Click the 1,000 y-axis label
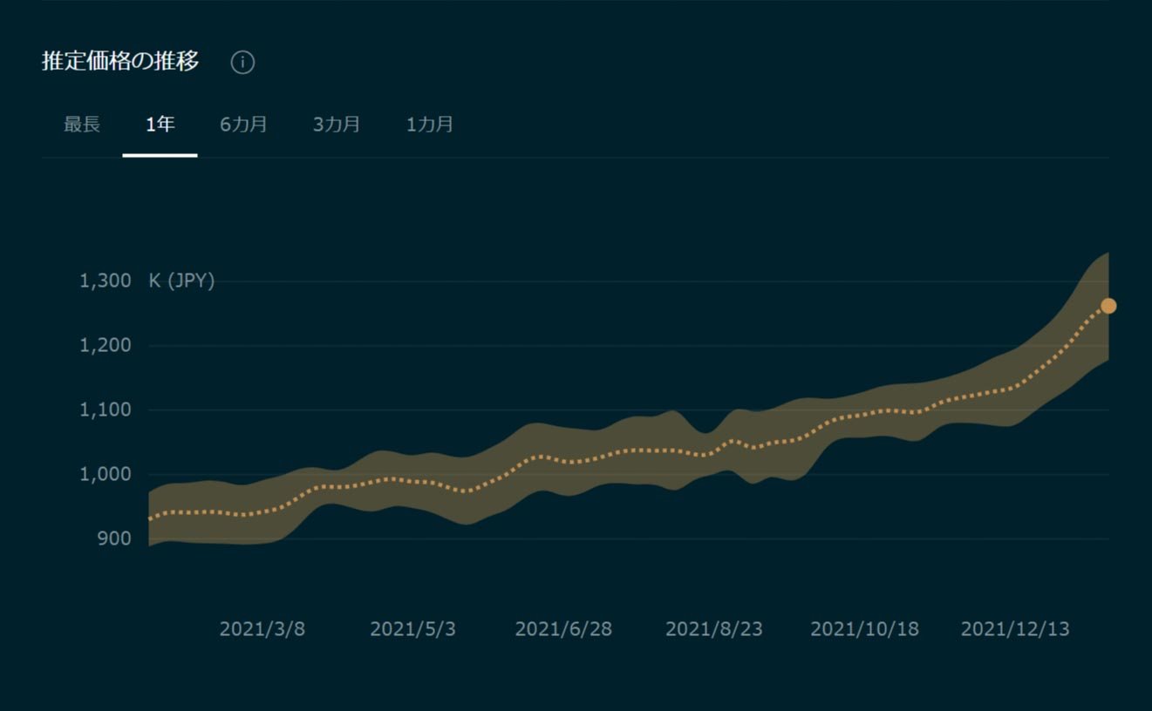Screen dimensions: 1152x711 [106, 474]
